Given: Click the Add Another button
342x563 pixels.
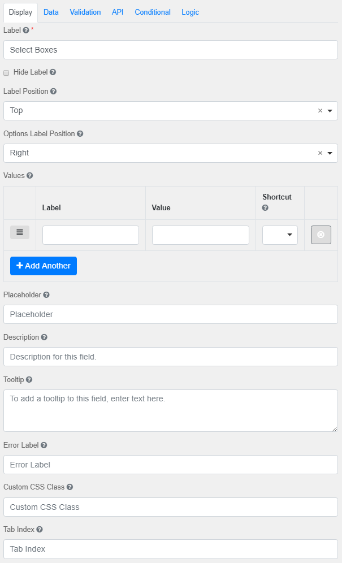Looking at the screenshot, I should (x=43, y=266).
